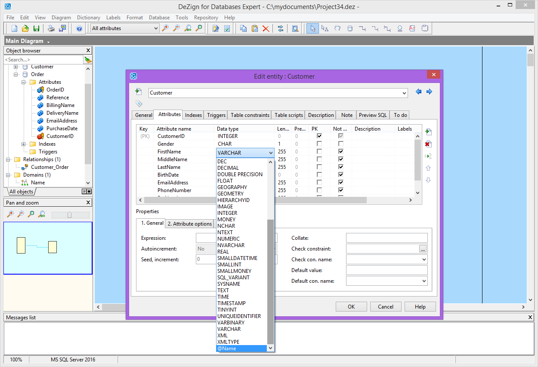This screenshot has height=367, width=538.
Task: Open the Dictionary menu
Action: [x=89, y=18]
